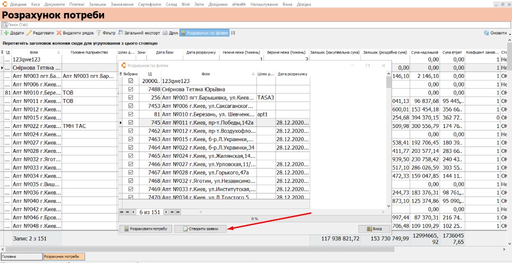Viewport: 512px width, 263px height.
Task: Click the TASA3 path cell in dialog
Action: pyautogui.click(x=266, y=97)
